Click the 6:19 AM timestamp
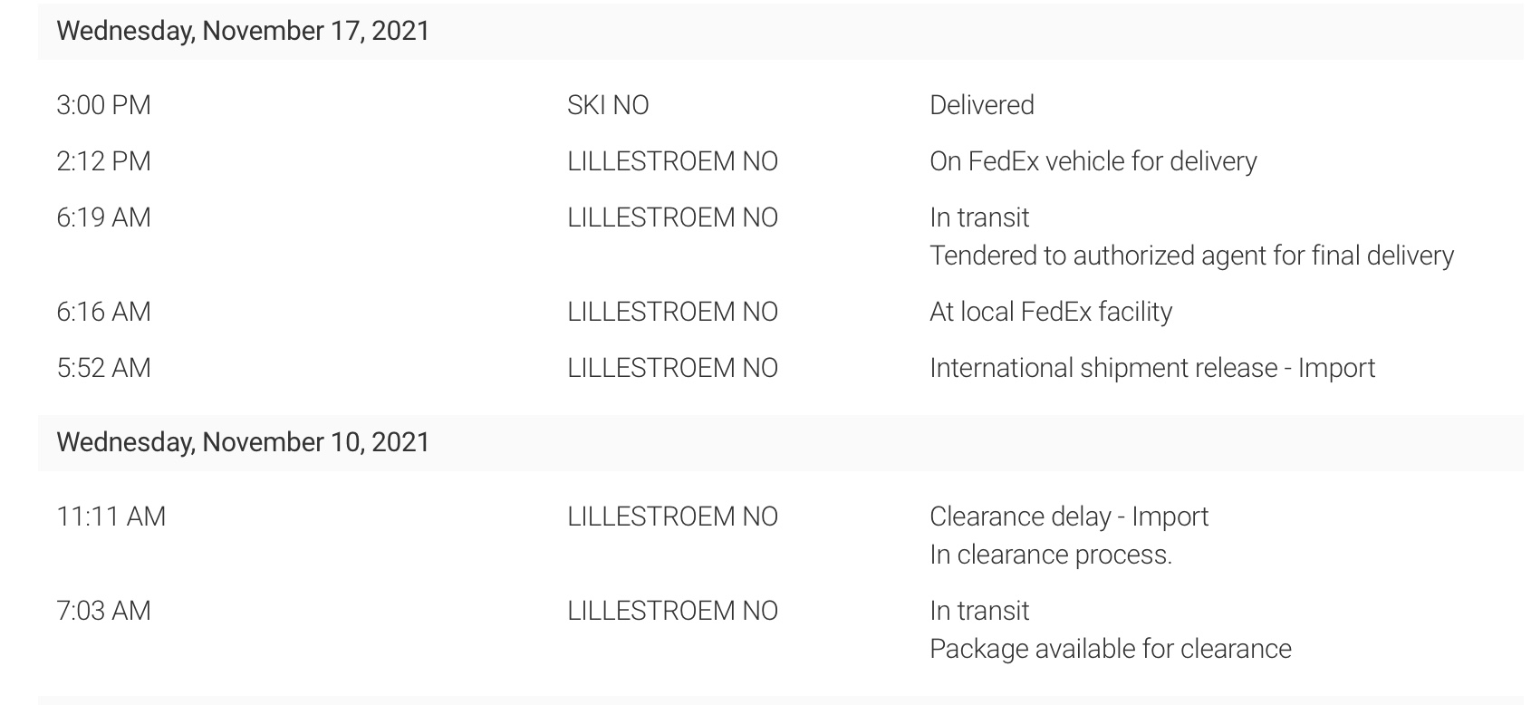The image size is (1531, 705). [x=103, y=217]
